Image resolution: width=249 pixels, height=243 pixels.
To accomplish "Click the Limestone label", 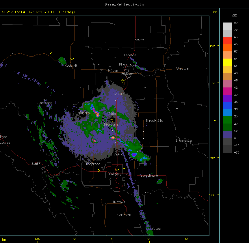I will (x=44, y=103).
